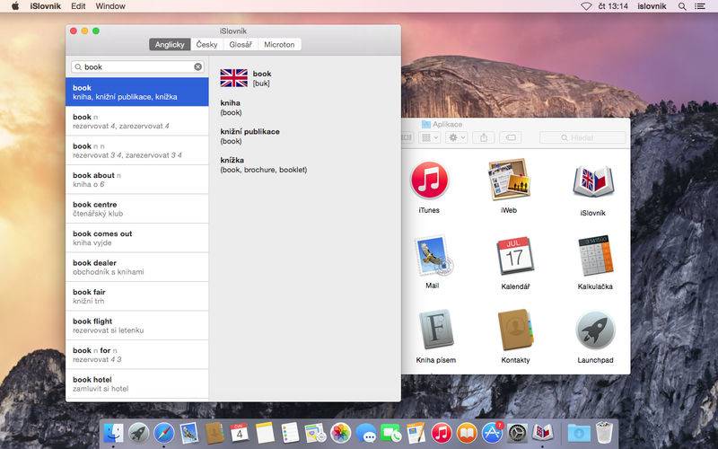
Task: Open Contacts book from the dock
Action: (215, 433)
